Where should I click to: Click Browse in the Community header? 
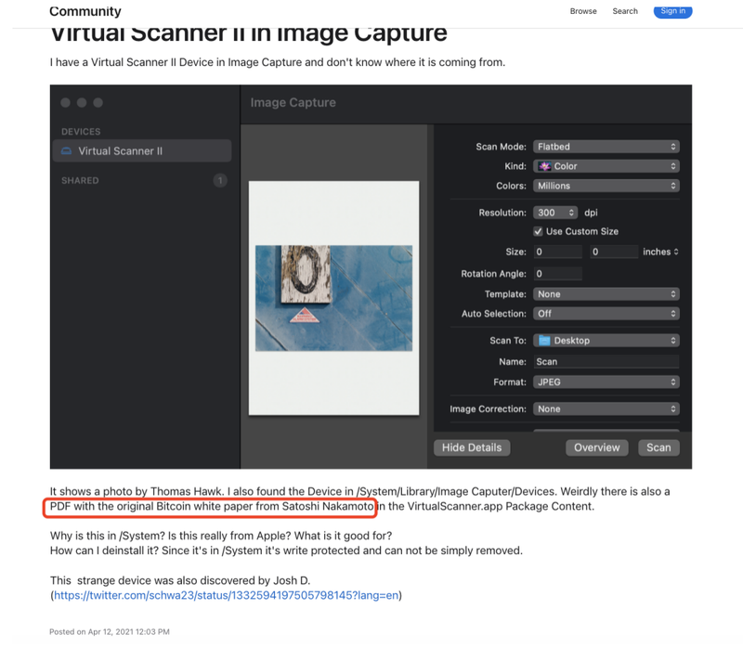coord(583,11)
